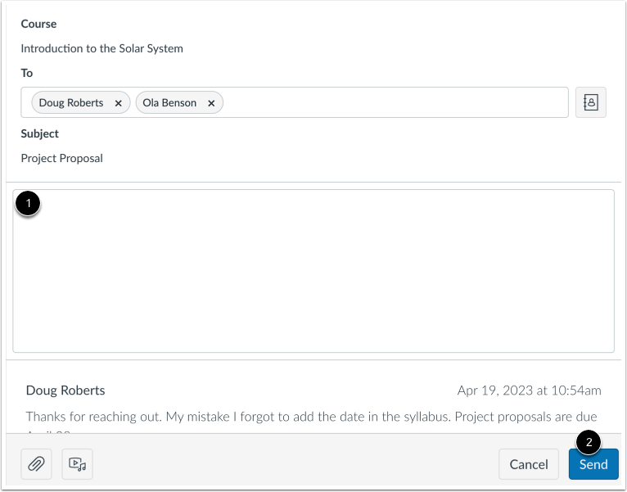Attach a file with paperclip icon

pyautogui.click(x=36, y=464)
